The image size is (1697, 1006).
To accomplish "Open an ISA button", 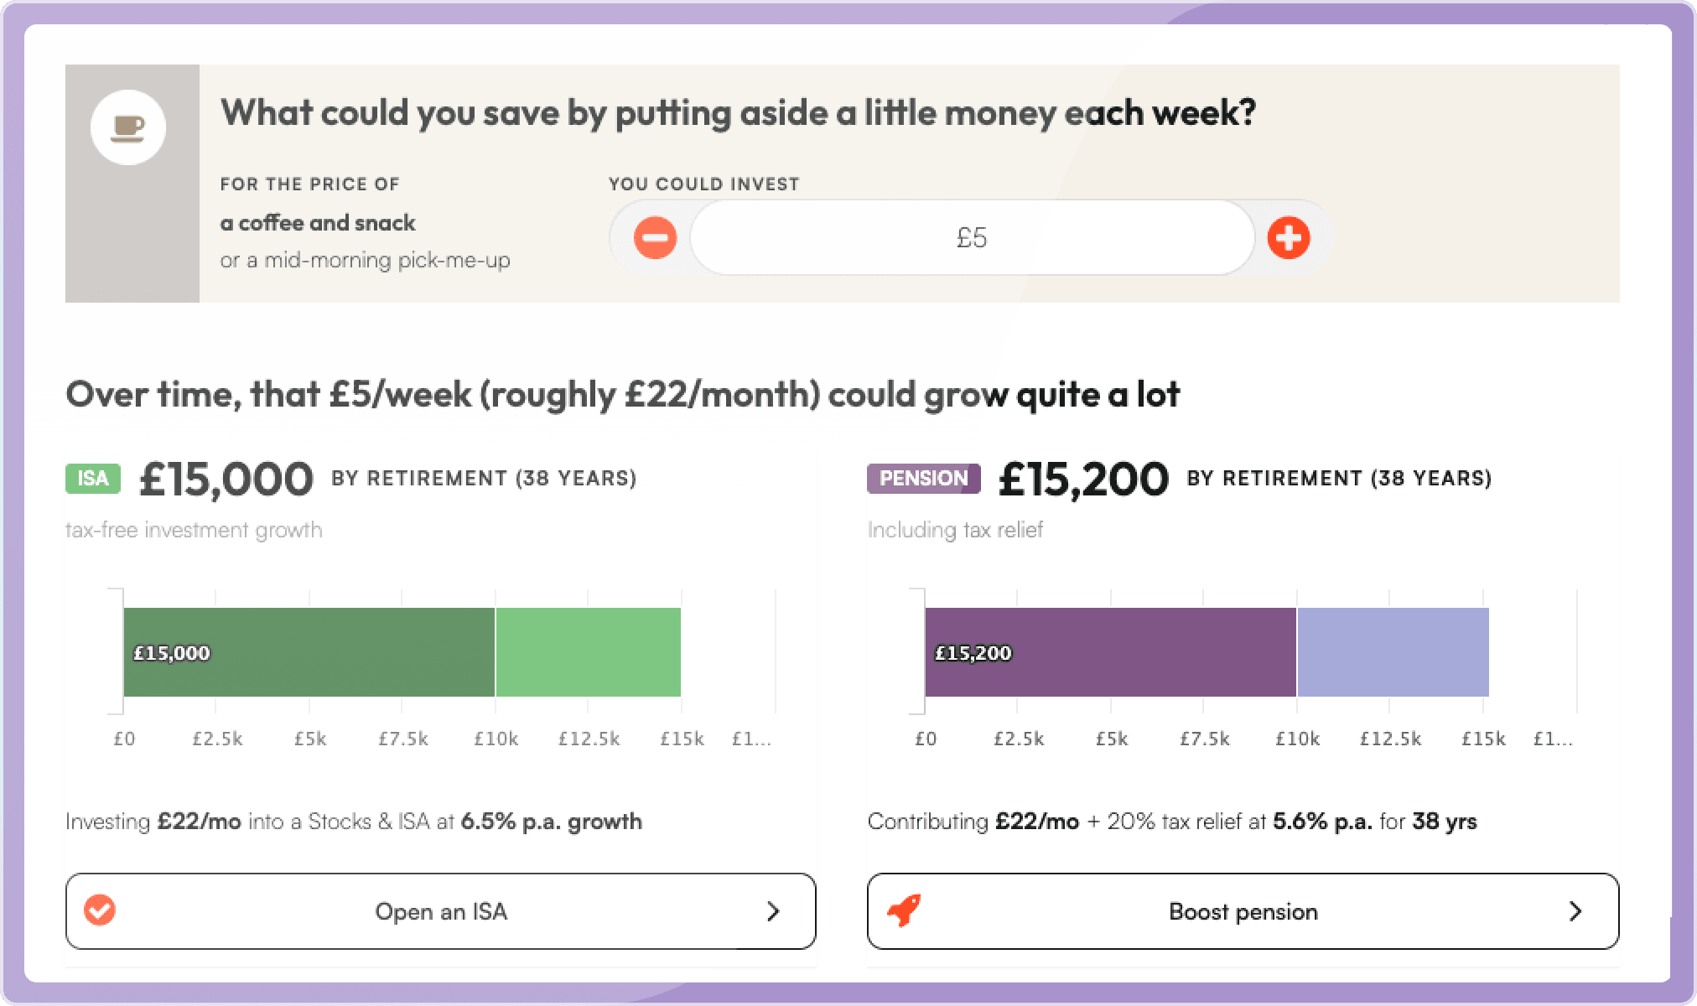I will [x=441, y=911].
